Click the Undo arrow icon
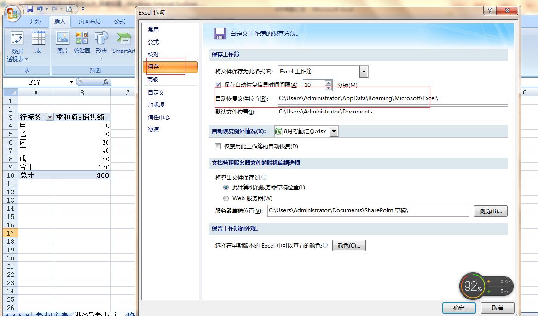Image resolution: width=538 pixels, height=316 pixels. [x=40, y=9]
